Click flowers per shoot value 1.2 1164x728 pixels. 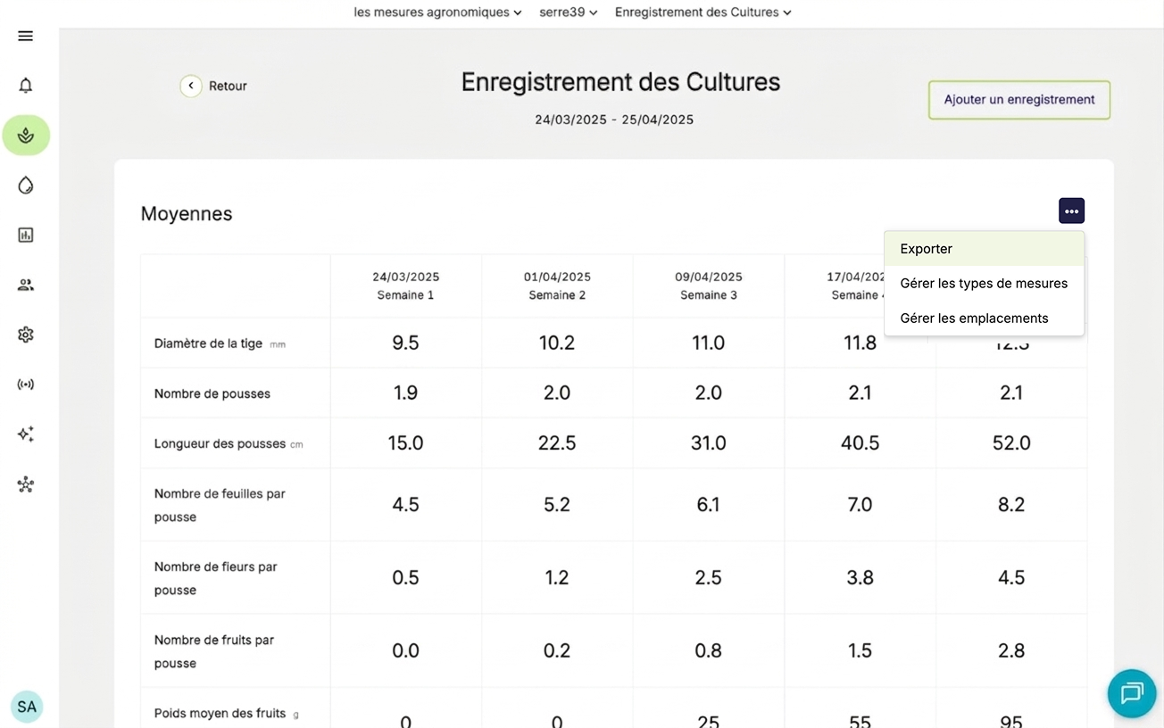point(557,578)
